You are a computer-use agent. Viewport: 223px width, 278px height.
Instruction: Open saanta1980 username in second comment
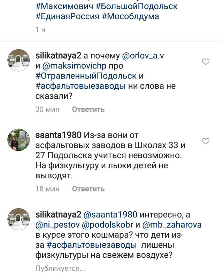pyautogui.click(x=59, y=135)
